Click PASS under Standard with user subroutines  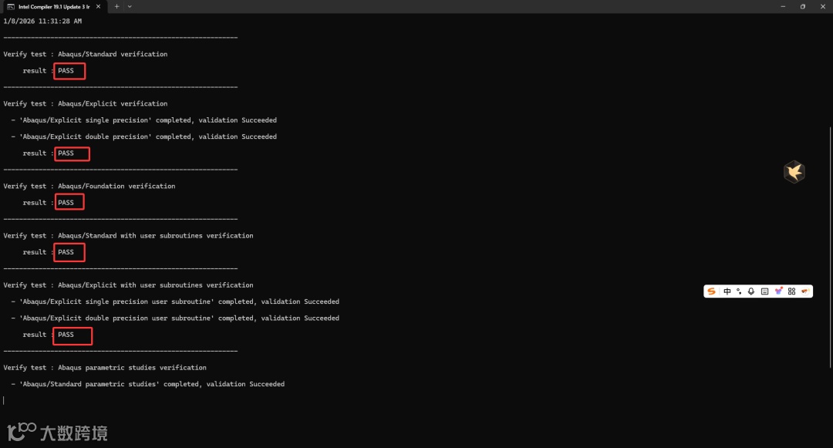[66, 252]
